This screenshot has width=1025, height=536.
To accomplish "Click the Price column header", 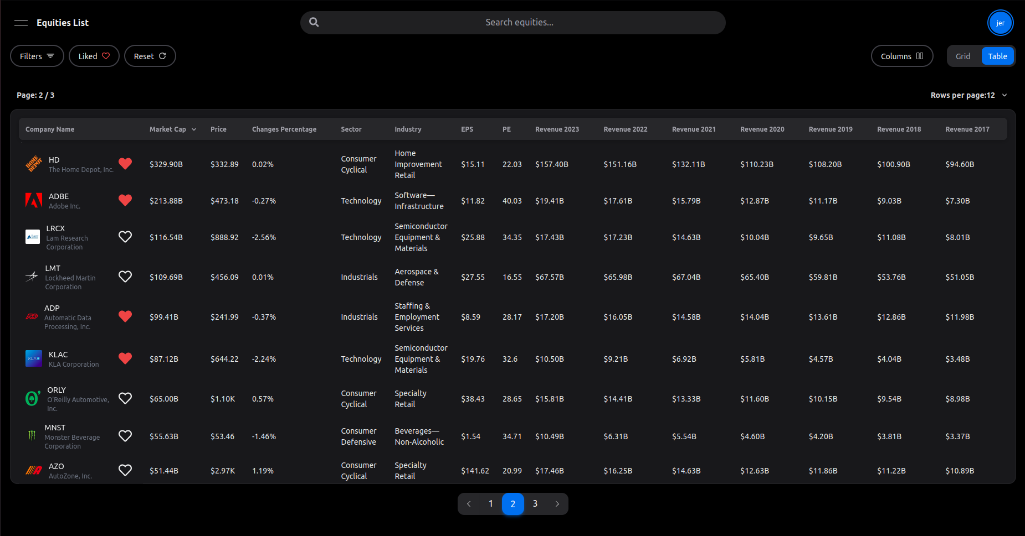I will point(218,129).
